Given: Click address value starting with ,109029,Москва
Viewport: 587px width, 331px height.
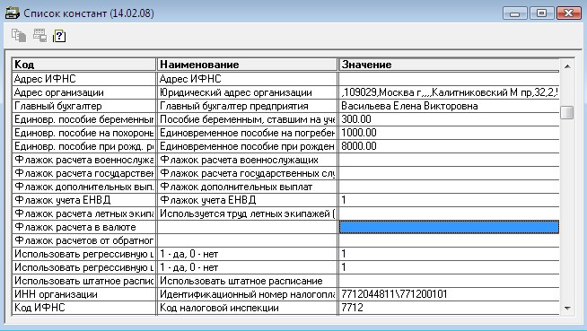Looking at the screenshot, I should [x=449, y=92].
